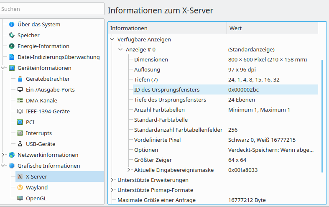The image size is (329, 207).
Task: Select the Auflösung row
Action: 226,69
